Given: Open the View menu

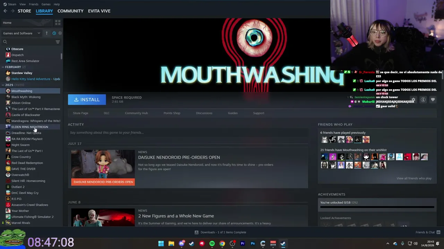Looking at the screenshot, I should tap(23, 4).
